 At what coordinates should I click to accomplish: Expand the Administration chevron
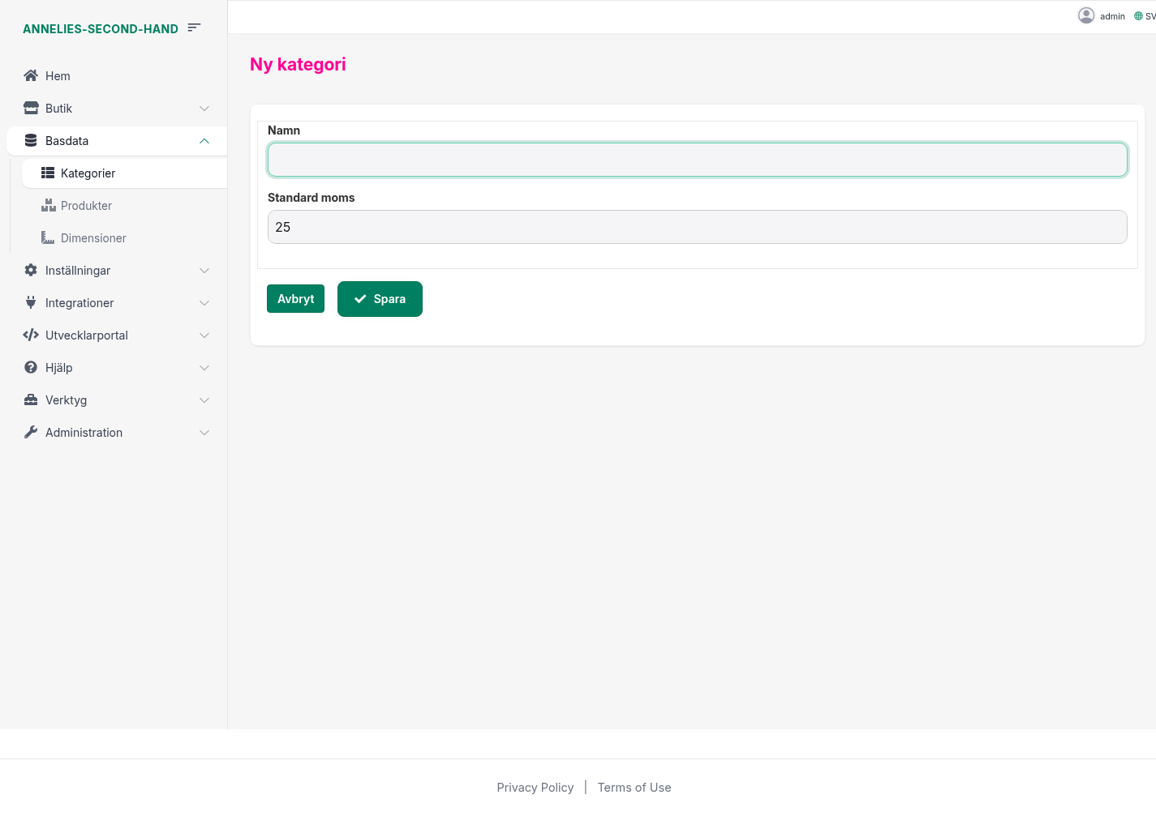(x=204, y=433)
